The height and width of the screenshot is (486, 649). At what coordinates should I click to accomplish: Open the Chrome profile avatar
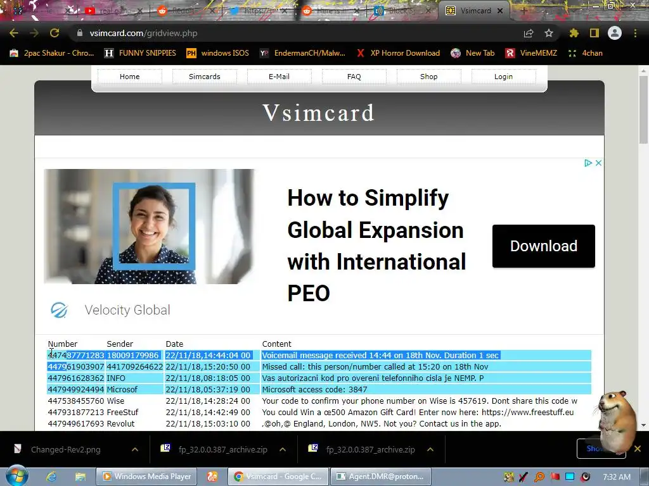tap(615, 33)
